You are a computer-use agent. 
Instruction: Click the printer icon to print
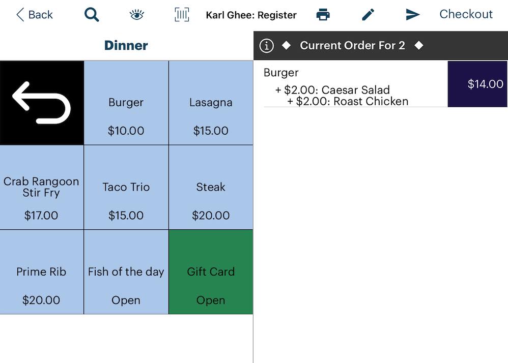(x=324, y=14)
